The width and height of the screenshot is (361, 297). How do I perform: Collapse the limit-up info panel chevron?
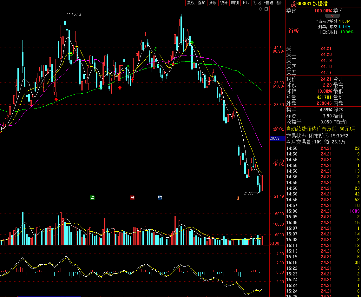(332, 16)
